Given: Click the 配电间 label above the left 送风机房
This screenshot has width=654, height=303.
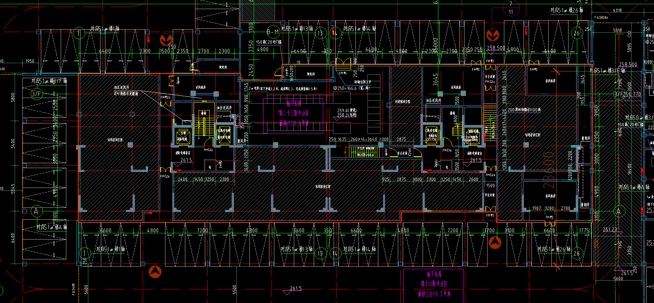Looking at the screenshot, I should (223, 67).
